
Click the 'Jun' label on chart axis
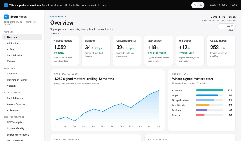pyautogui.click(x=159, y=126)
